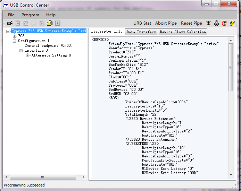Click the URB Stat button
This screenshot has width=241, height=191.
tap(142, 23)
